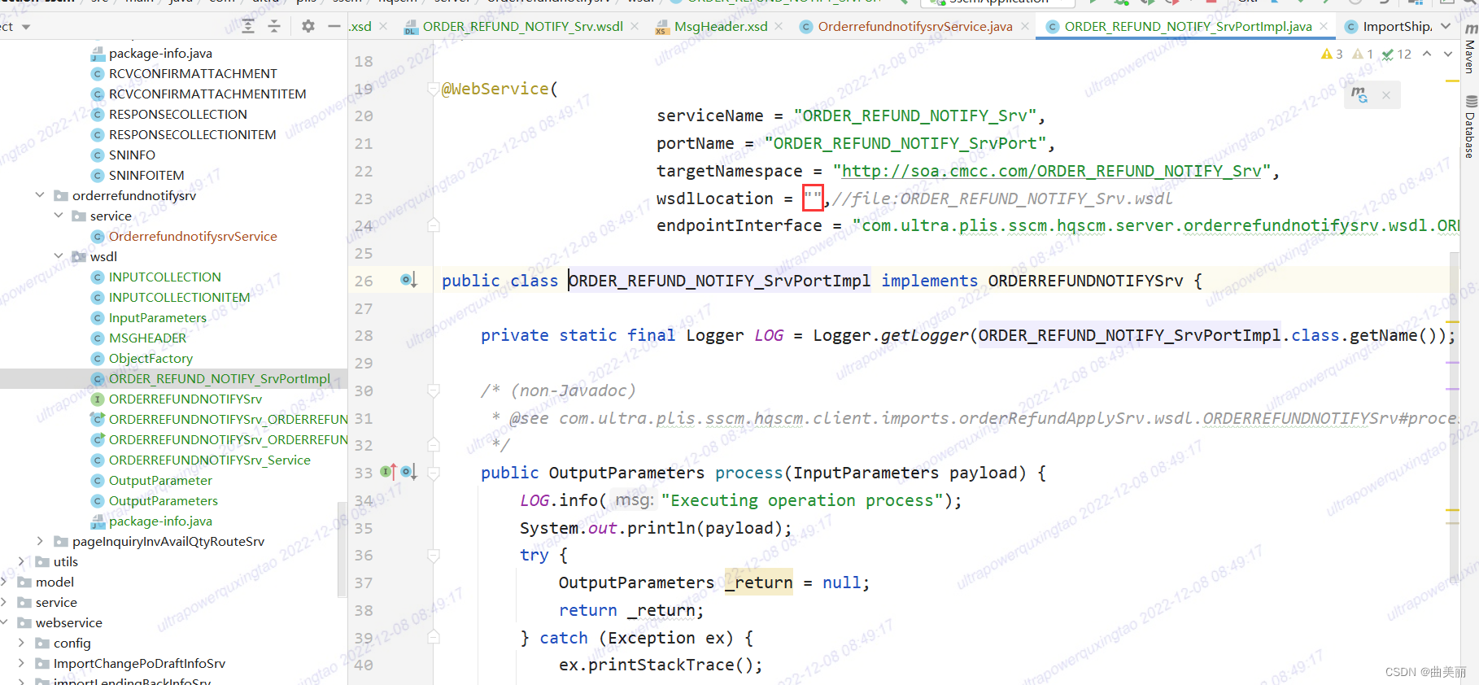Click the empty wsdlLocation string value
The width and height of the screenshot is (1479, 685).
[813, 198]
